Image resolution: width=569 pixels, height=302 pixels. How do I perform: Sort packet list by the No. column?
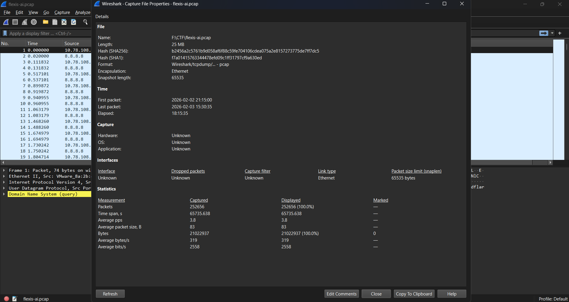[13, 43]
